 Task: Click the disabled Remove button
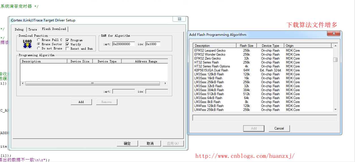pyautogui.click(x=107, y=102)
